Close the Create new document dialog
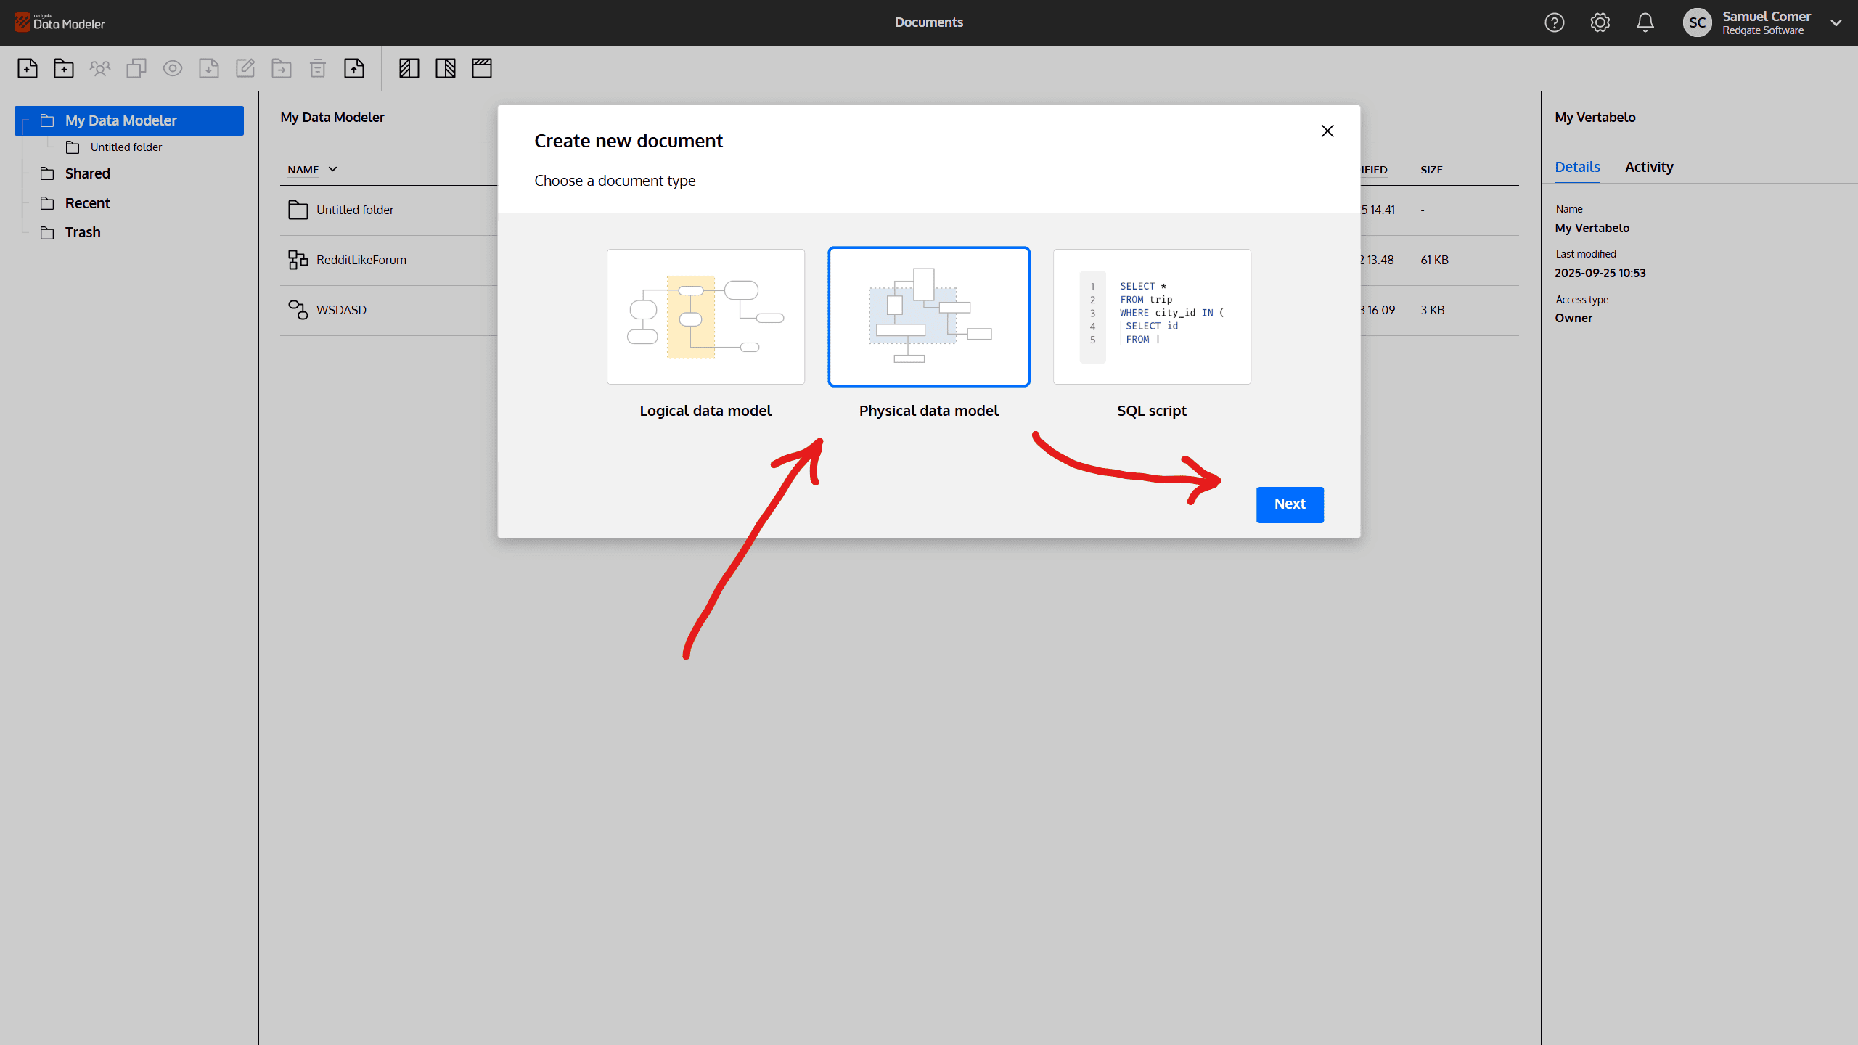This screenshot has width=1858, height=1045. click(1327, 131)
